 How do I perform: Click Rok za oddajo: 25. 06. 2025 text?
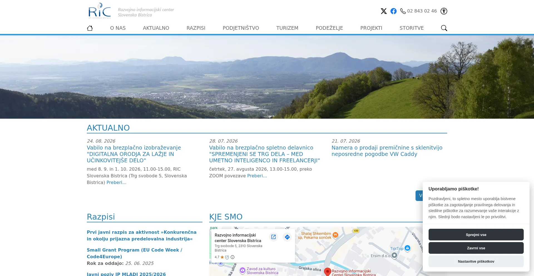[120, 263]
